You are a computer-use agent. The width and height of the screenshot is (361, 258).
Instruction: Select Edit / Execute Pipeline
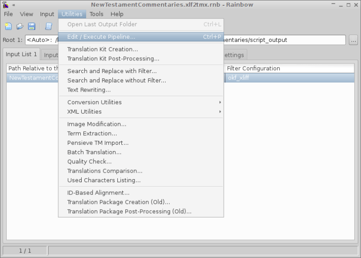(x=141, y=37)
